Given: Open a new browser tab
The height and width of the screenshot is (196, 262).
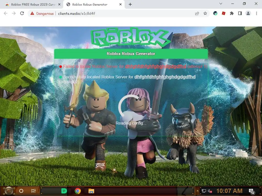Looking at the screenshot, I should (x=130, y=5).
